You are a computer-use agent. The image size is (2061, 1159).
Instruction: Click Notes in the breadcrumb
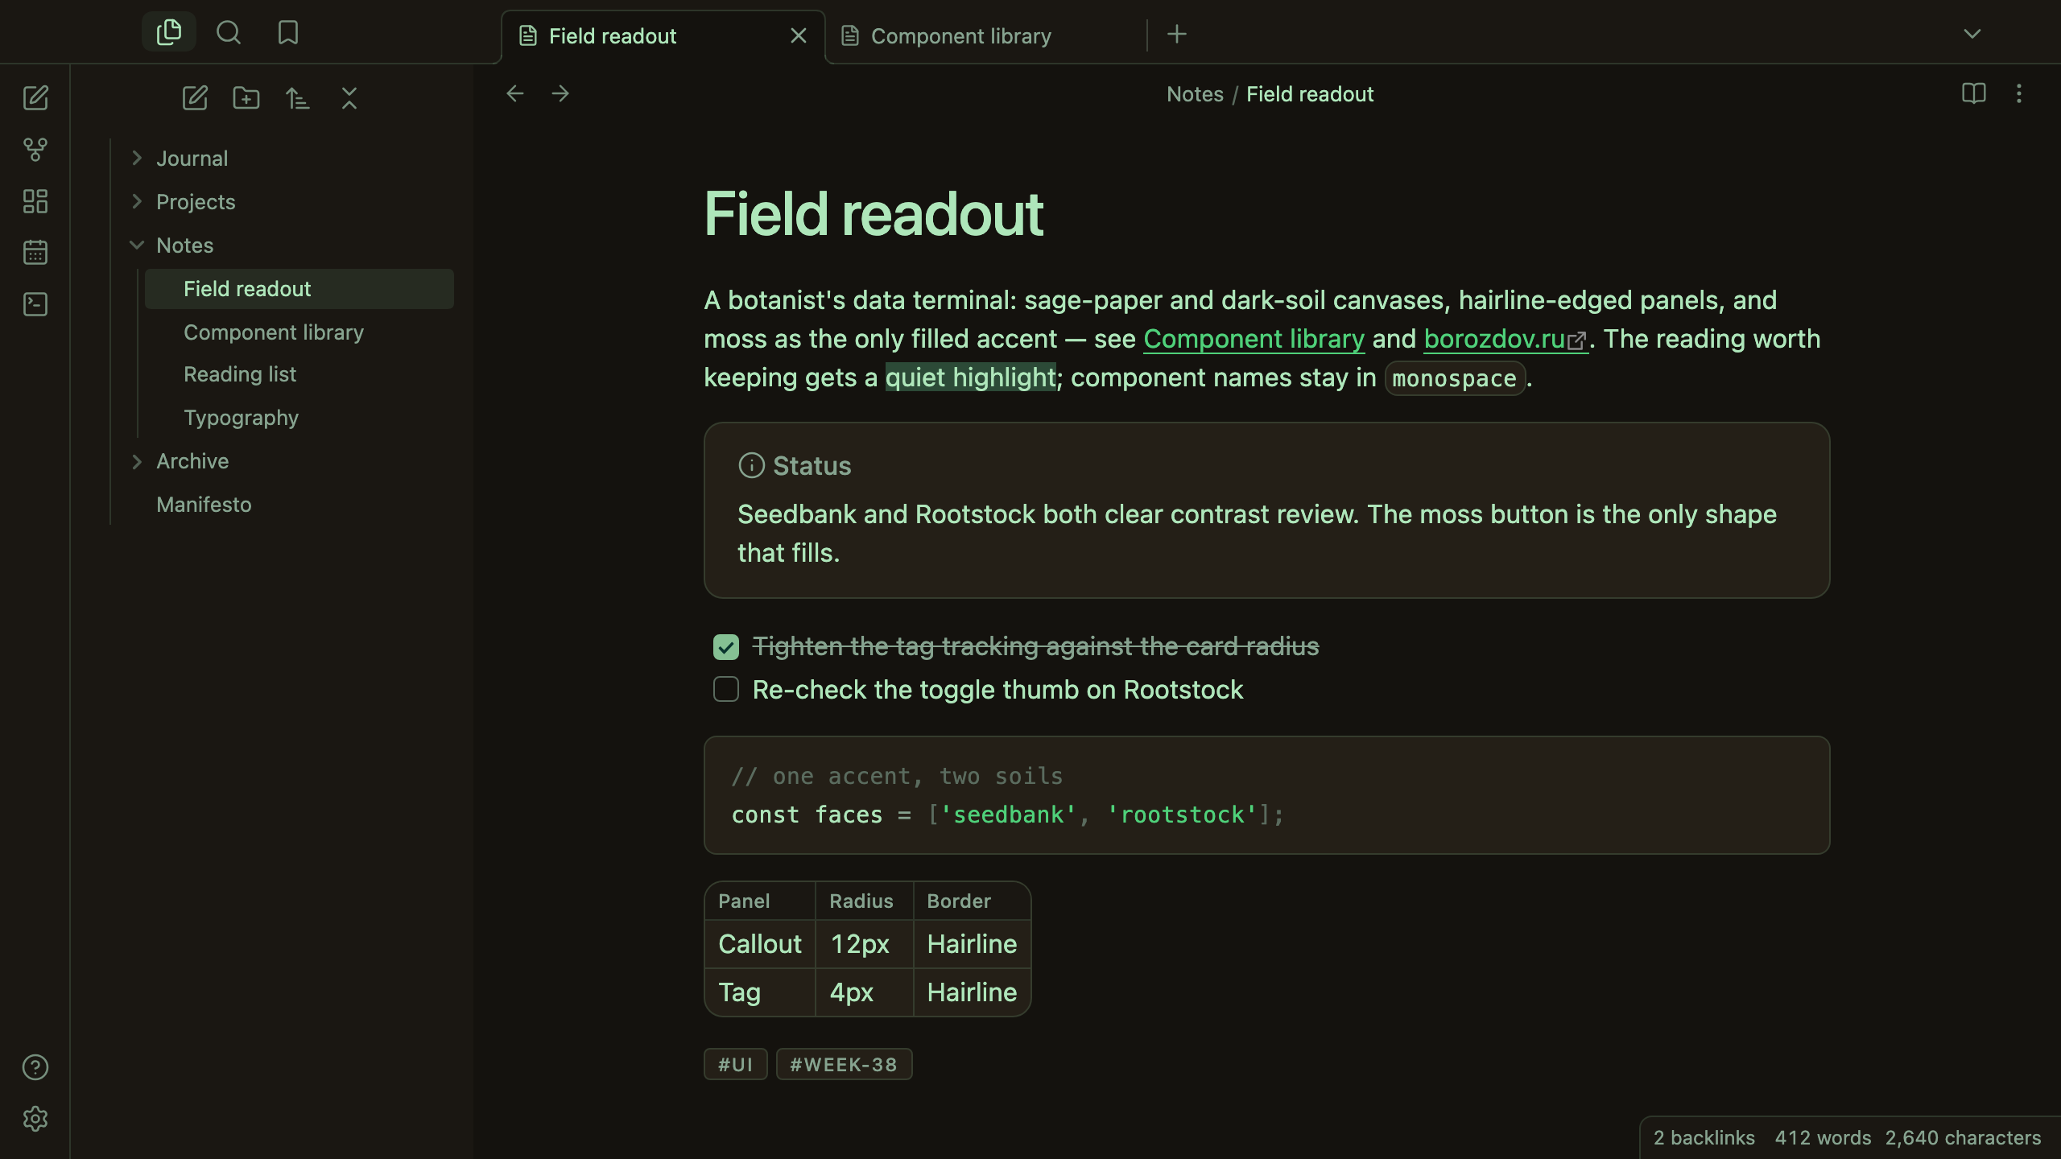(1195, 94)
